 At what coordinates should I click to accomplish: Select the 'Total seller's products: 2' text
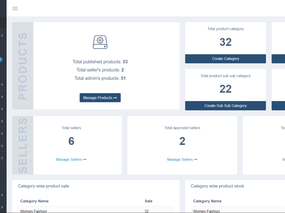click(100, 70)
